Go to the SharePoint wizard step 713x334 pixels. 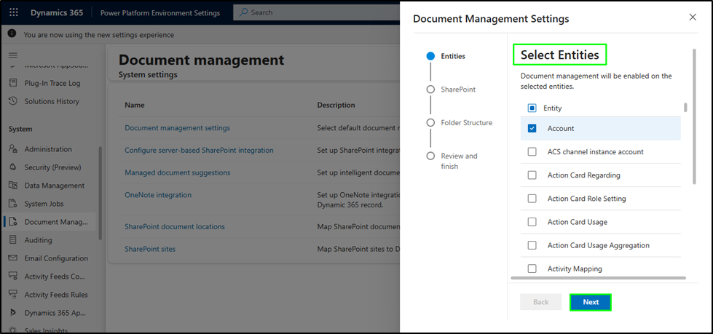(458, 90)
